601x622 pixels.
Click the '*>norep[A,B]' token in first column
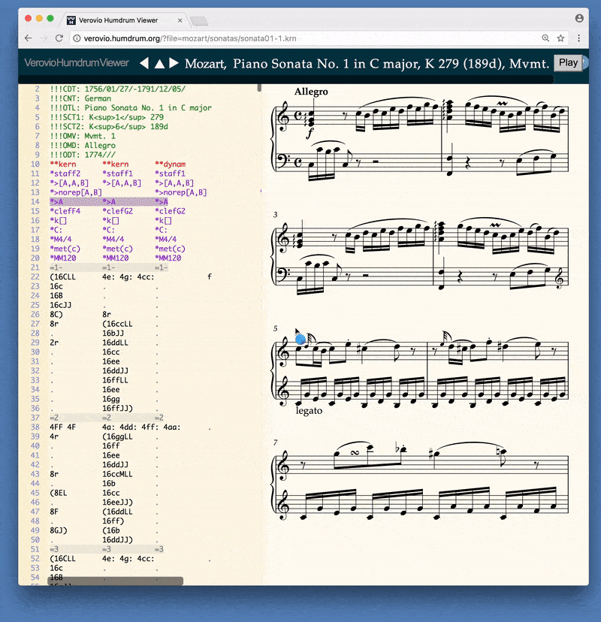(x=76, y=192)
